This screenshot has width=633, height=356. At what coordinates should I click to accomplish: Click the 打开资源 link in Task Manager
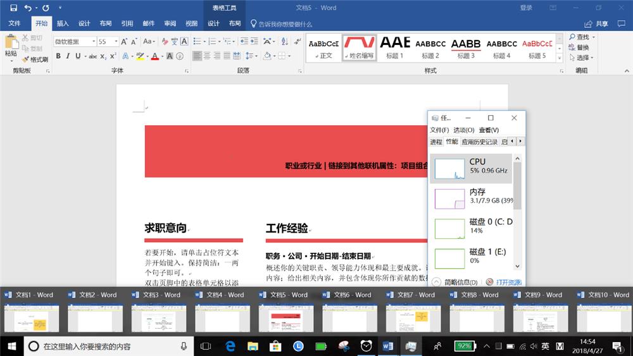point(508,282)
